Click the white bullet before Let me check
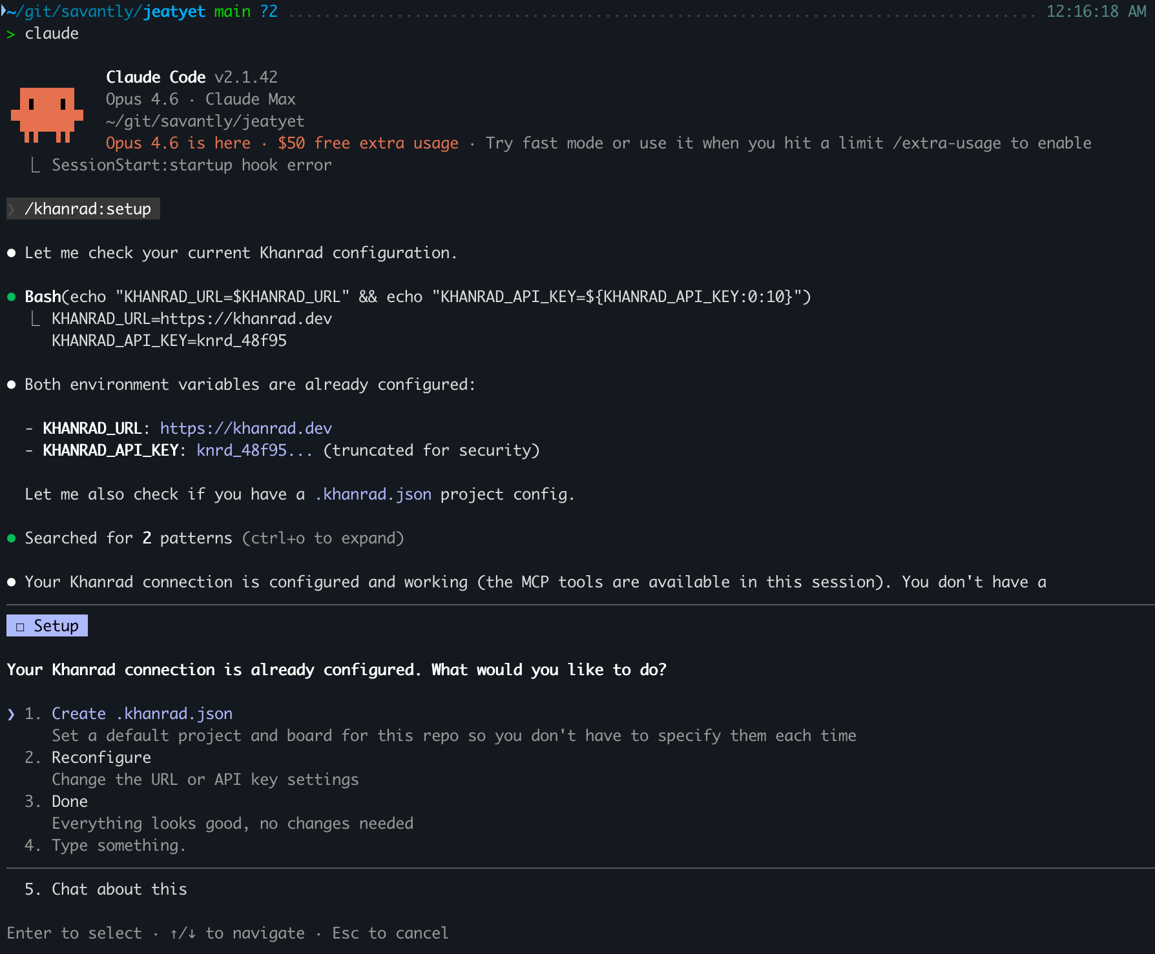The image size is (1155, 954). pos(11,253)
